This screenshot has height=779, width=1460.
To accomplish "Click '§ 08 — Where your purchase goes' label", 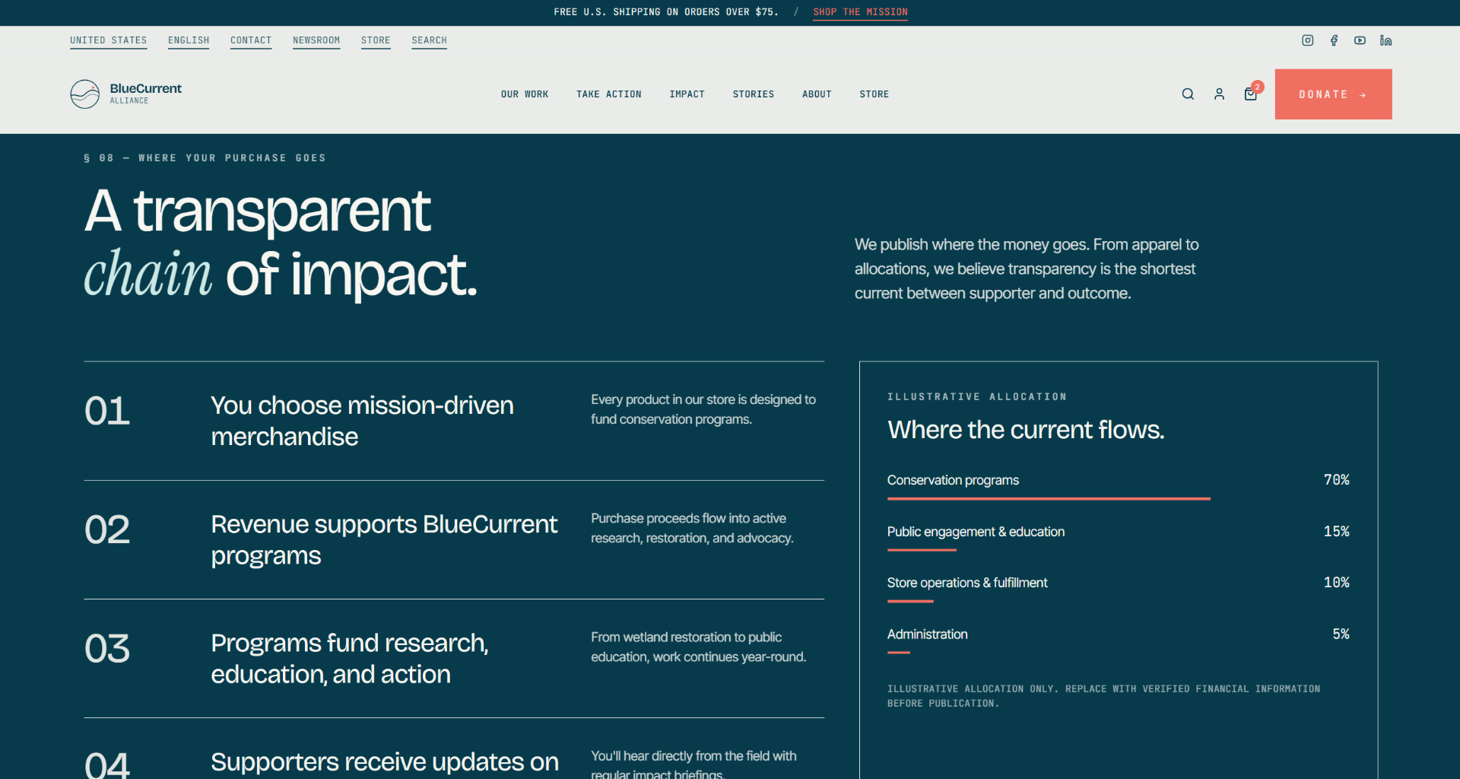I will pos(205,158).
